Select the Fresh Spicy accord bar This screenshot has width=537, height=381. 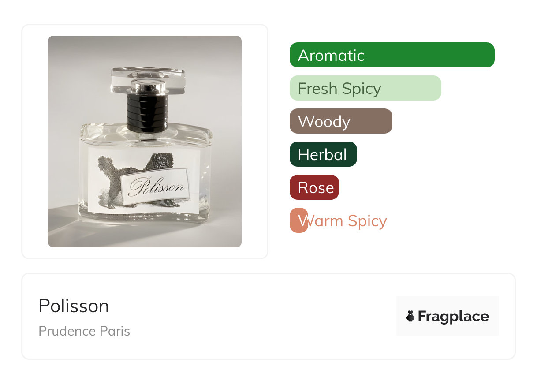365,88
